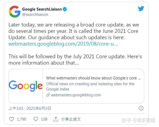Click webmasters.googleblog.com domain in card

tap(76, 95)
